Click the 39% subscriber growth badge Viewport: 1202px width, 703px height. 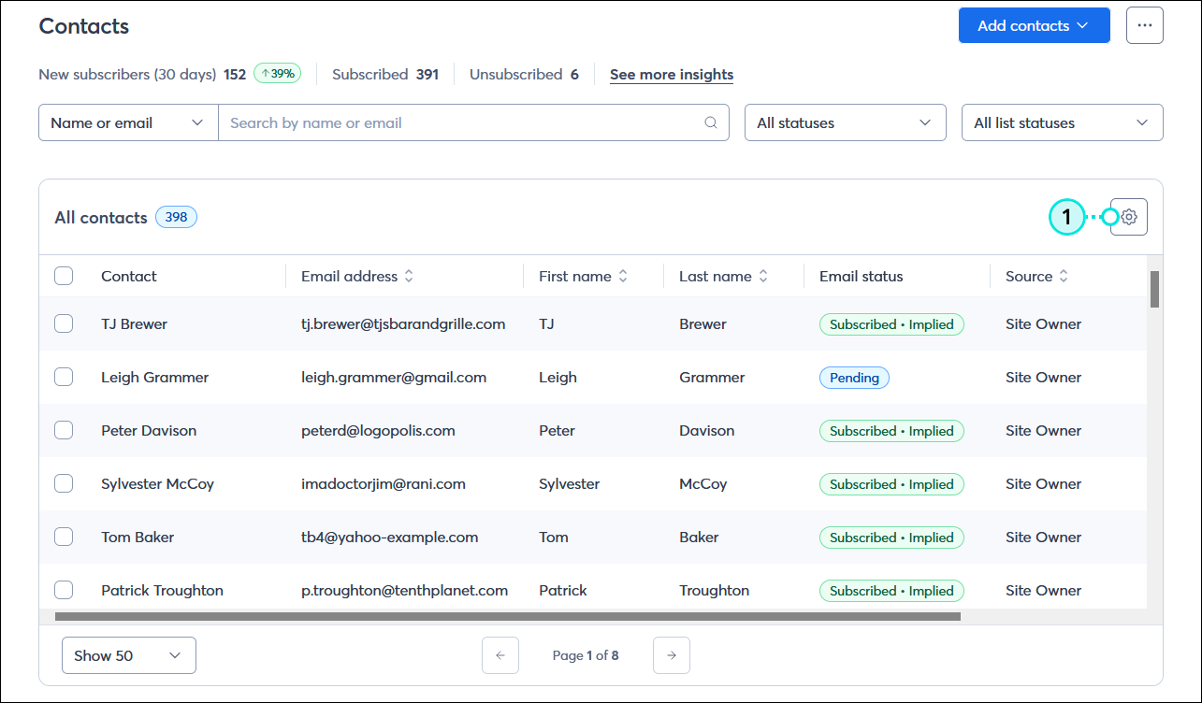tap(276, 73)
